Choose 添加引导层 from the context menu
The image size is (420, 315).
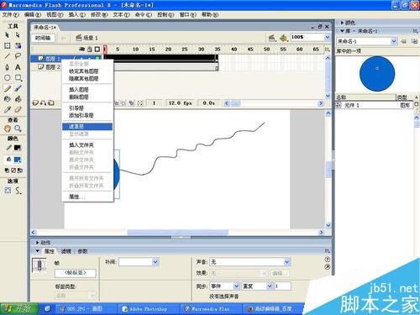(87, 115)
